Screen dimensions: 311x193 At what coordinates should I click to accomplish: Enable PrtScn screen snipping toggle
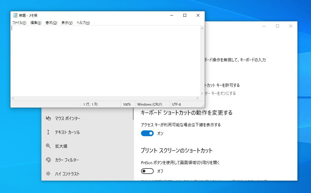147,171
